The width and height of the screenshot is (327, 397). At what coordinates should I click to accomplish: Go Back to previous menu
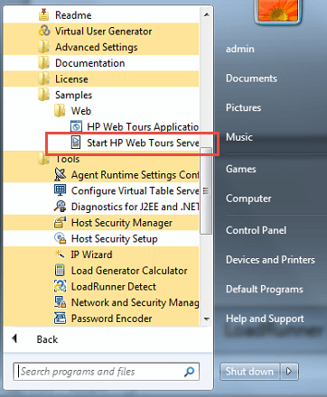point(47,339)
